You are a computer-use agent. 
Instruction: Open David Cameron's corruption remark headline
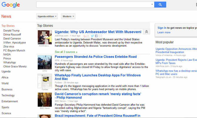(x=98, y=96)
